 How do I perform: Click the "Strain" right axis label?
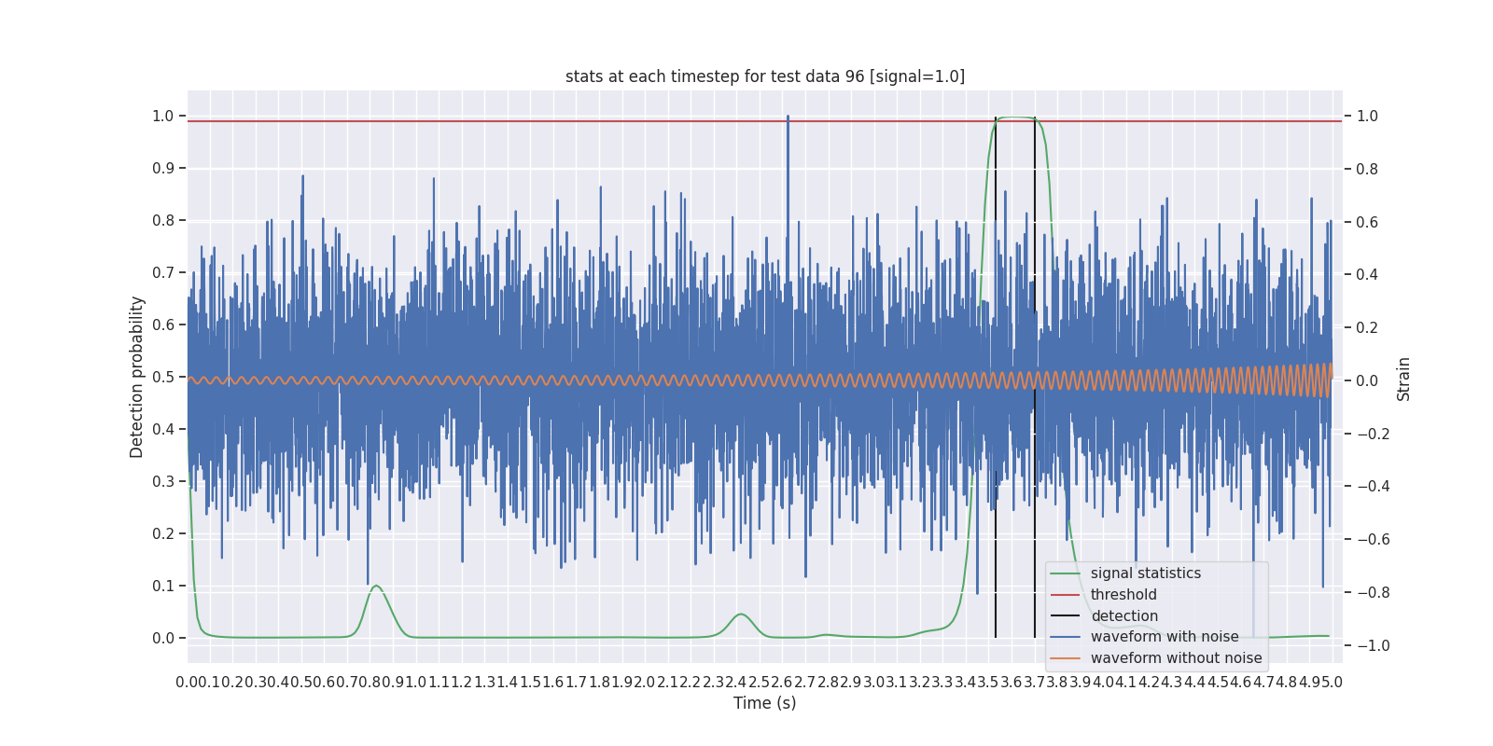pyautogui.click(x=1402, y=379)
